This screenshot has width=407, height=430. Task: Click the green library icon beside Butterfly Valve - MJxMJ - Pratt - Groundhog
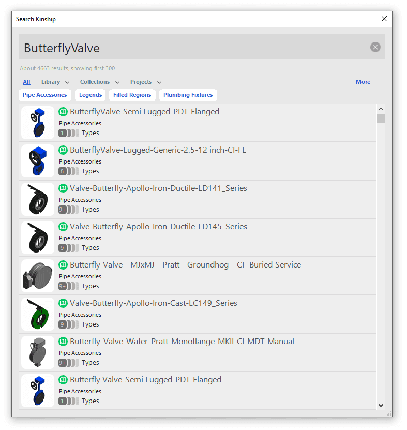[63, 265]
